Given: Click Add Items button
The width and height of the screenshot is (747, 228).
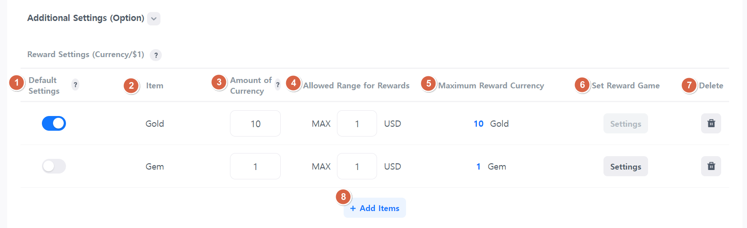Looking at the screenshot, I should coord(375,208).
